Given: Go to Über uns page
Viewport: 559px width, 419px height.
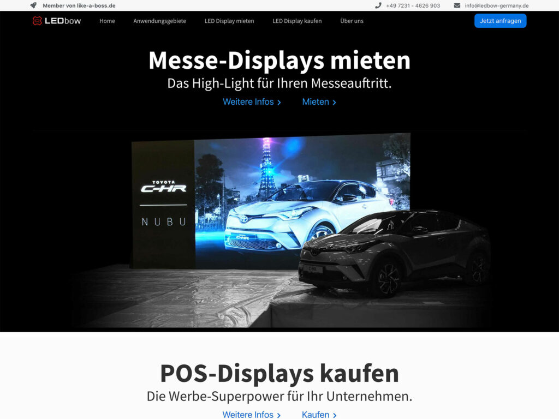Looking at the screenshot, I should click(352, 21).
